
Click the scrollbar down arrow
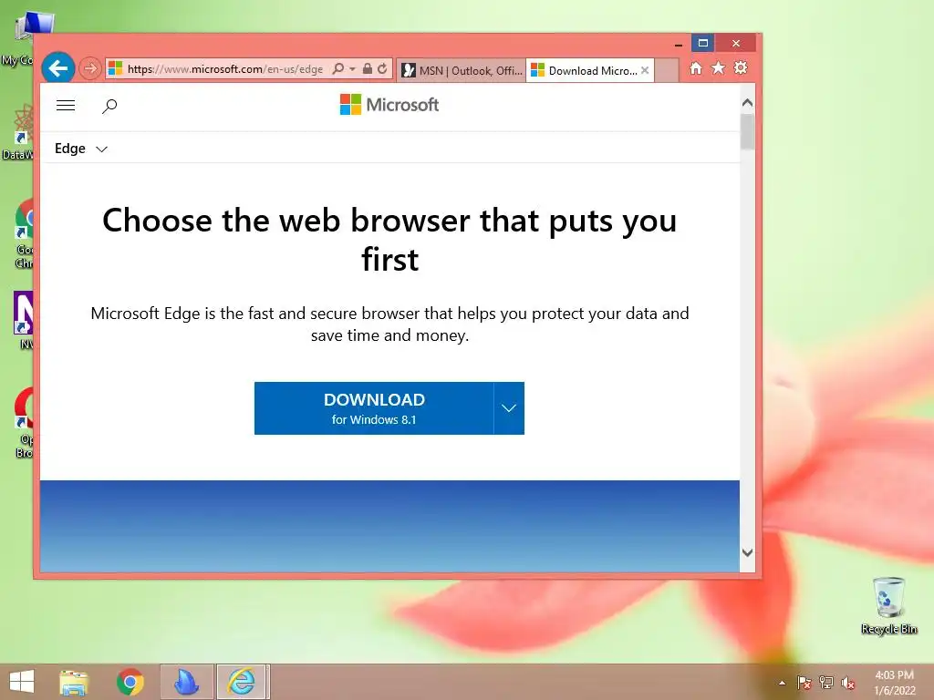coord(747,552)
